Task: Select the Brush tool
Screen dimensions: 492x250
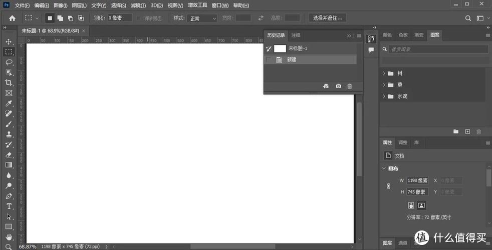Action: [x=9, y=124]
